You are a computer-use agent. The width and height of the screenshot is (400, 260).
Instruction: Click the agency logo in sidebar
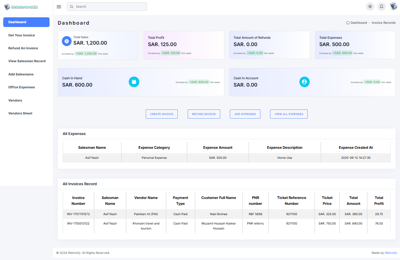coord(21,7)
